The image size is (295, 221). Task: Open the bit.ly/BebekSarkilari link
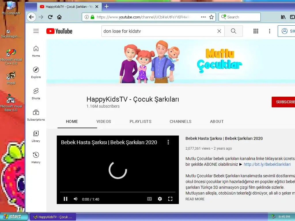pyautogui.click(x=267, y=164)
